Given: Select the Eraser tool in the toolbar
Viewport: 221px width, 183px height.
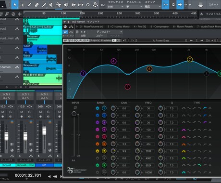Looking at the screenshot, I should click(x=37, y=5).
